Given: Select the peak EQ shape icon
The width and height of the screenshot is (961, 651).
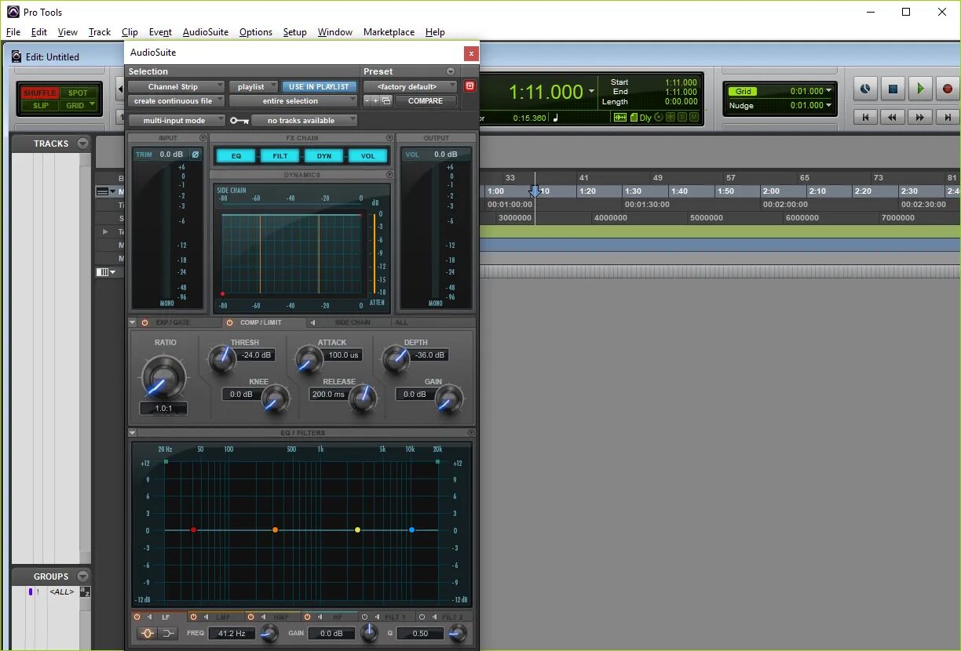Looking at the screenshot, I should [x=147, y=633].
